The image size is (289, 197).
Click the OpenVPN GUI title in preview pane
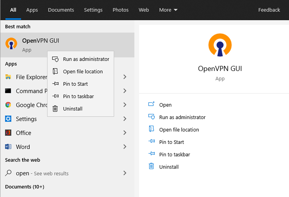tap(220, 69)
